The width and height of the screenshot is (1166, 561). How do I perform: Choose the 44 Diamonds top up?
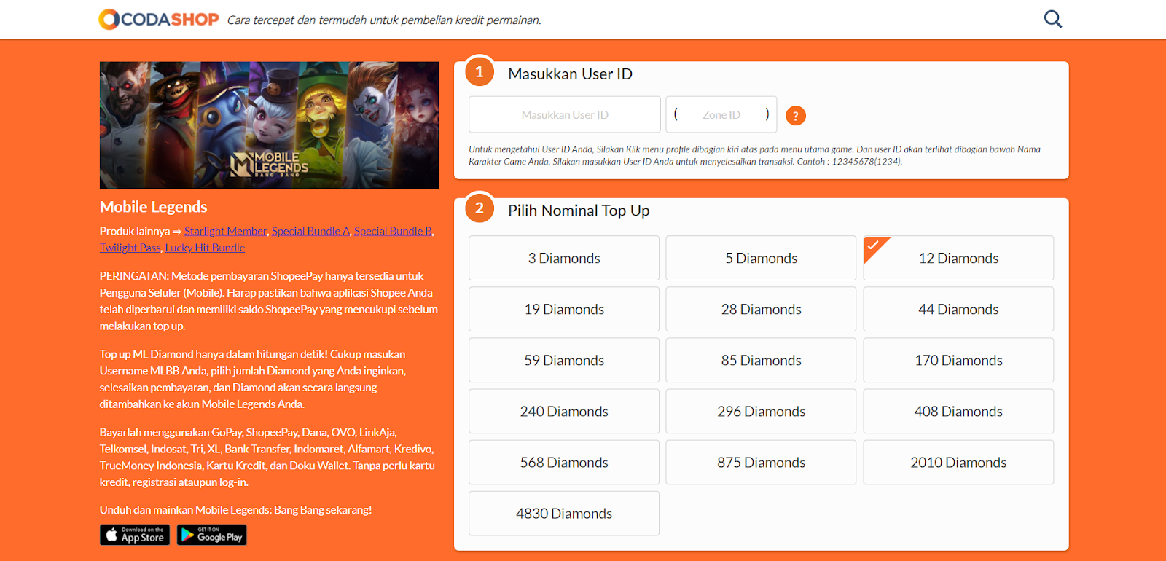point(958,309)
